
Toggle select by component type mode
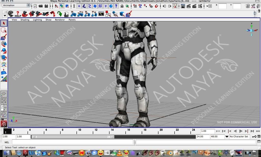click(67, 6)
